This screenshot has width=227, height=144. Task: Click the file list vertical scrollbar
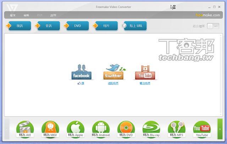[x=221, y=75]
